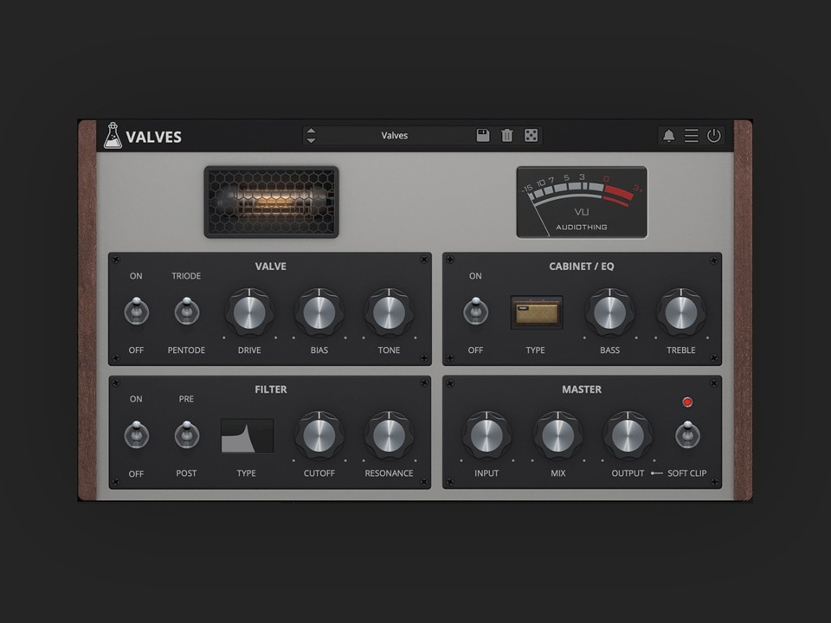Click the TRIODE label
Viewport: 831px width, 623px height.
click(186, 276)
